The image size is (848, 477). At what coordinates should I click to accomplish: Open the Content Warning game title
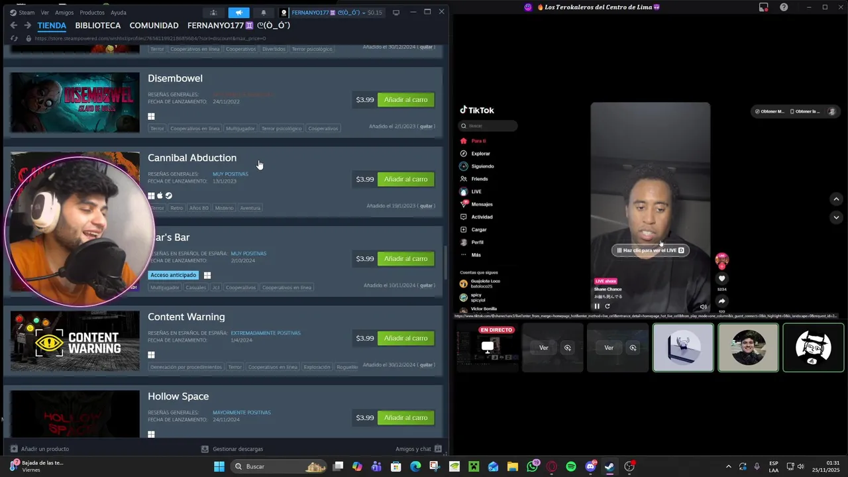186,317
